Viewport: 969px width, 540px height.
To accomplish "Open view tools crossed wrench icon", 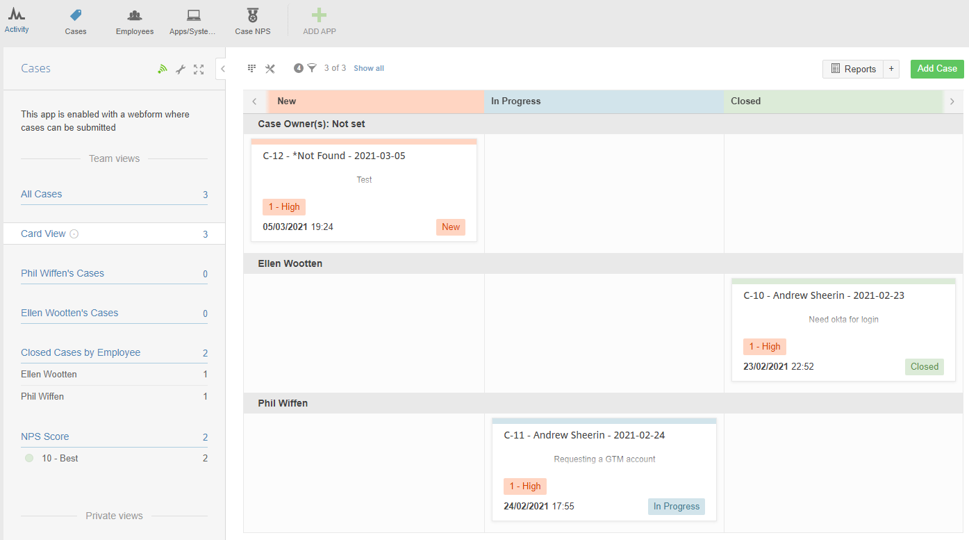I will click(x=270, y=68).
